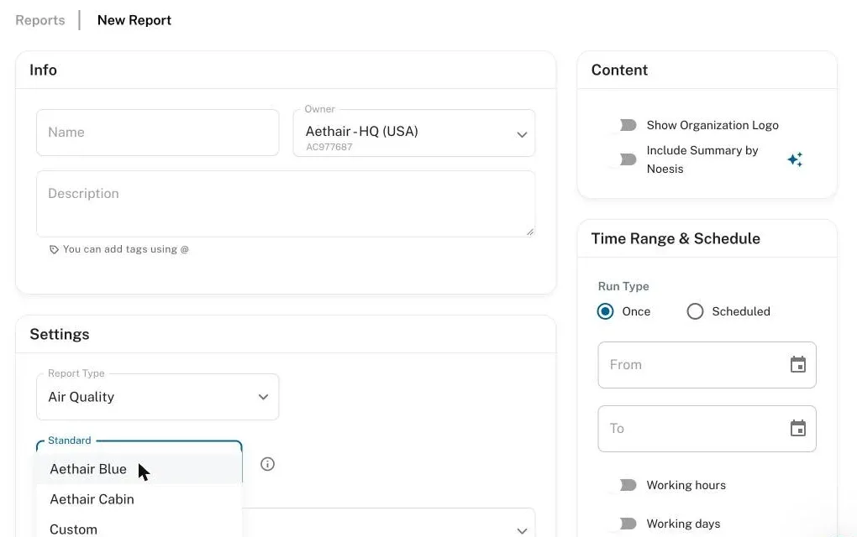The width and height of the screenshot is (857, 537).
Task: Choose Aethair Blue standard
Action: pos(139,469)
